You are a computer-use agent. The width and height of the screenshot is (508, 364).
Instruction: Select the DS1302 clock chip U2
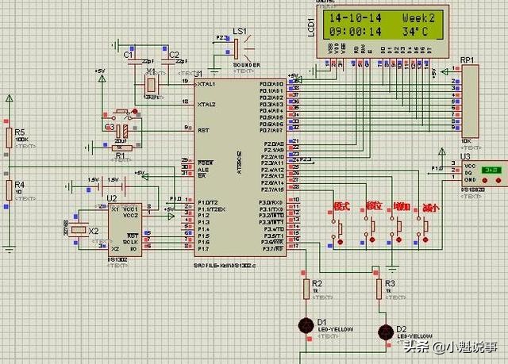tap(125, 229)
